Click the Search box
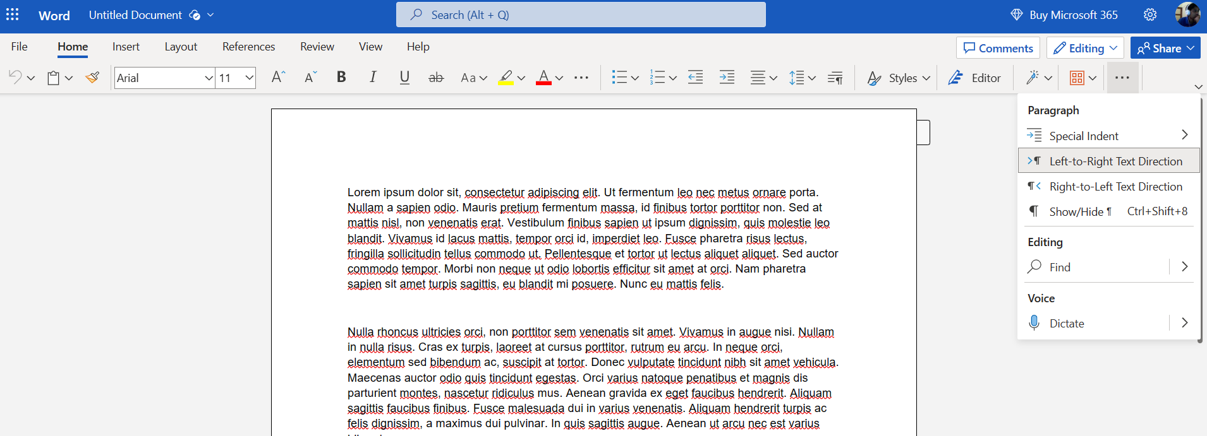 581,15
